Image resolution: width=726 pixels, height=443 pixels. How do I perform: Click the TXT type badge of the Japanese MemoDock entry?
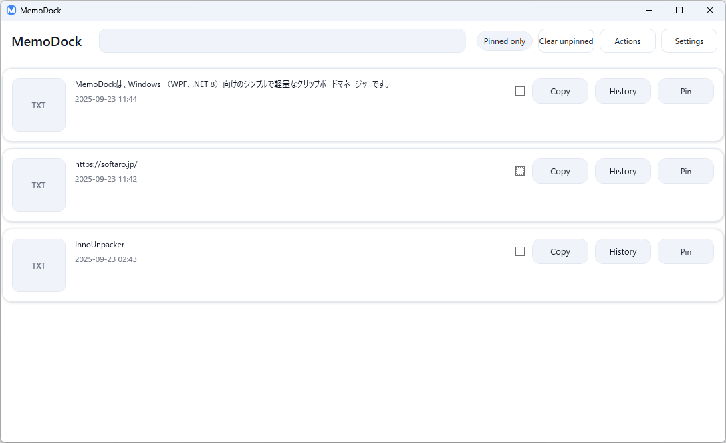[38, 105]
